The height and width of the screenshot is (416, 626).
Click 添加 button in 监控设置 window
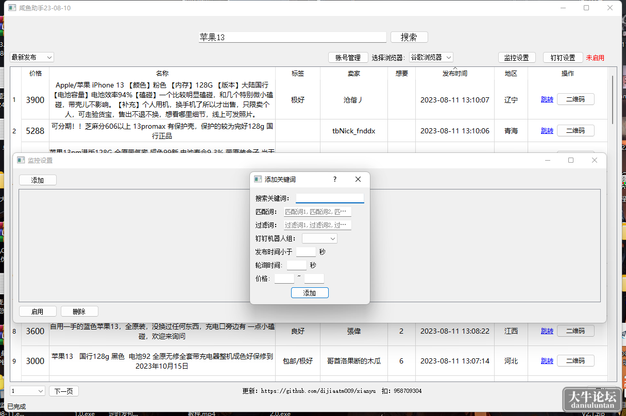click(x=38, y=180)
